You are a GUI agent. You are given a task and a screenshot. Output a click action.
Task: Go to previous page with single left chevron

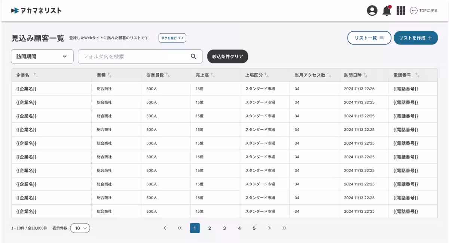tap(165, 228)
